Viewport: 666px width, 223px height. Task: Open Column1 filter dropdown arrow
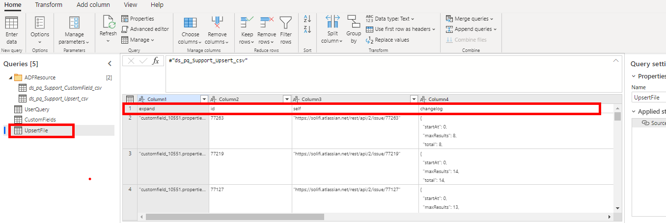204,99
